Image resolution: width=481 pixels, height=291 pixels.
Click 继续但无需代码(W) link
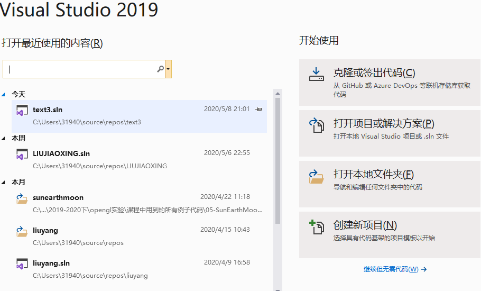[391, 269]
